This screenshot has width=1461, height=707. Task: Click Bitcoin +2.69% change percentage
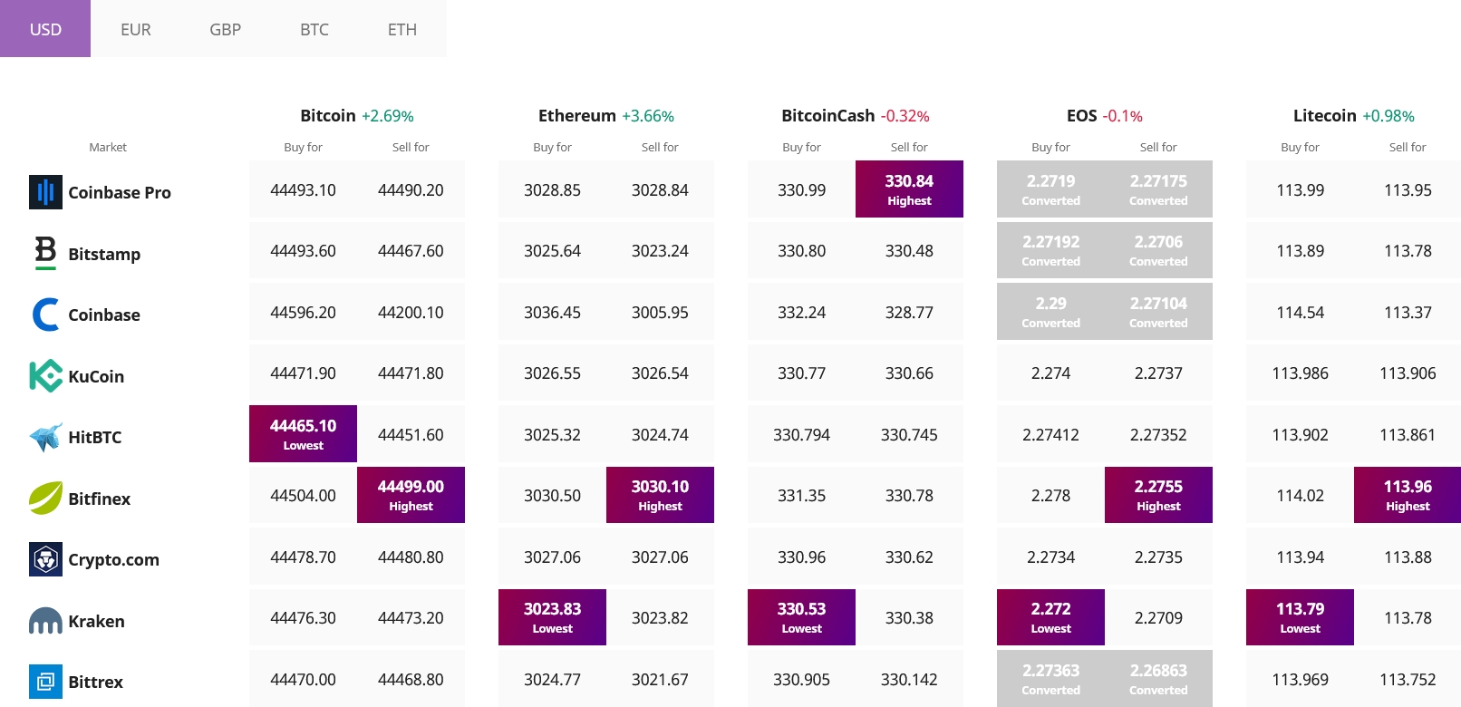388,116
